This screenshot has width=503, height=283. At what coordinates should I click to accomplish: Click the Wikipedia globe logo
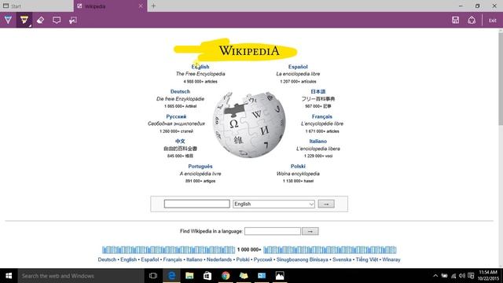coord(249,124)
